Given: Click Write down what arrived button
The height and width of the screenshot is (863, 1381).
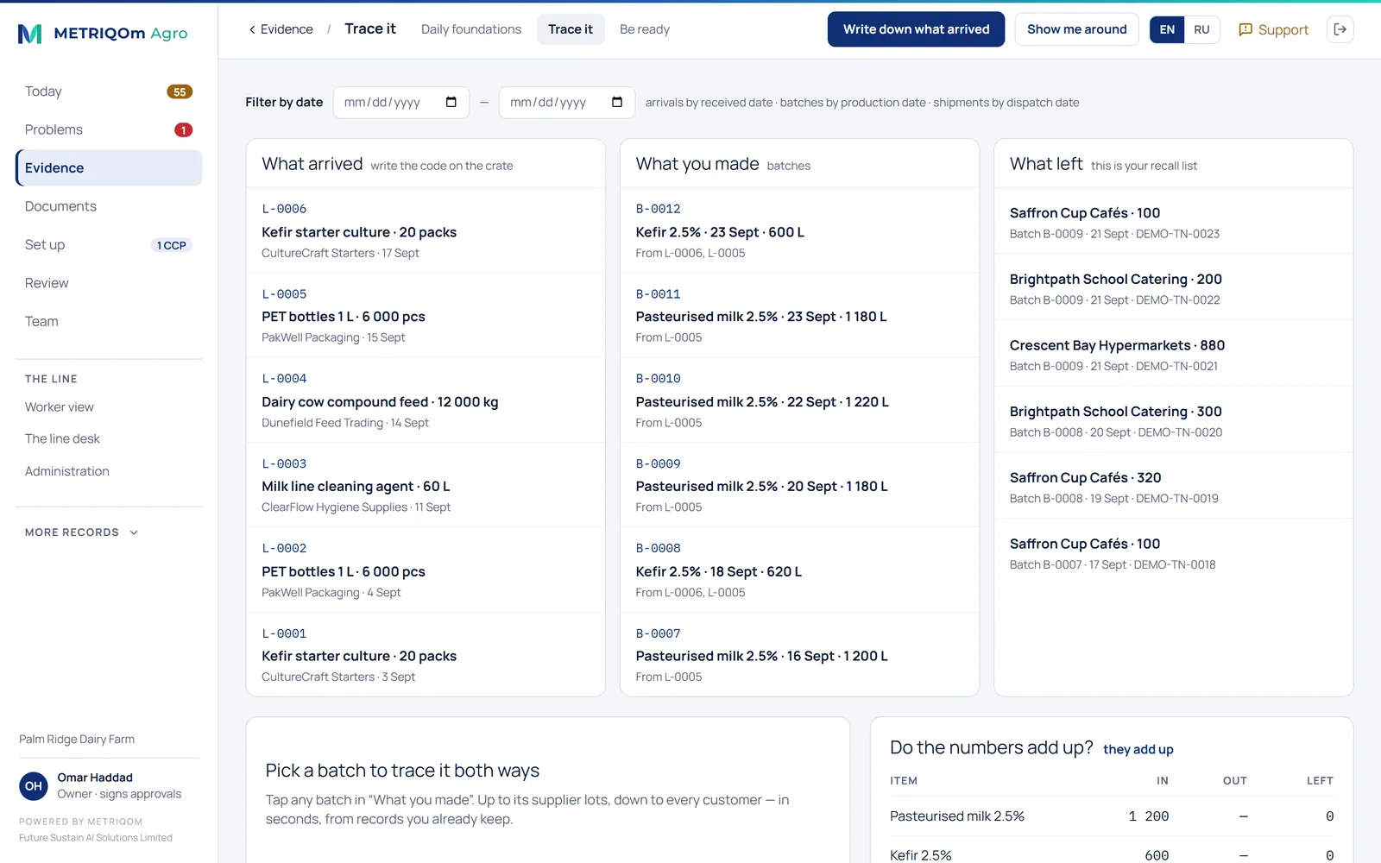Looking at the screenshot, I should (916, 29).
